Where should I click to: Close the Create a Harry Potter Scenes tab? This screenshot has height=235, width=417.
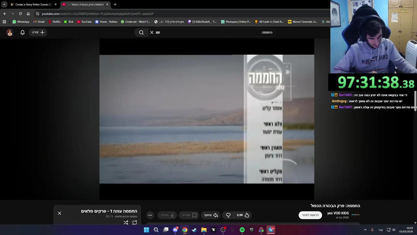(x=55, y=5)
